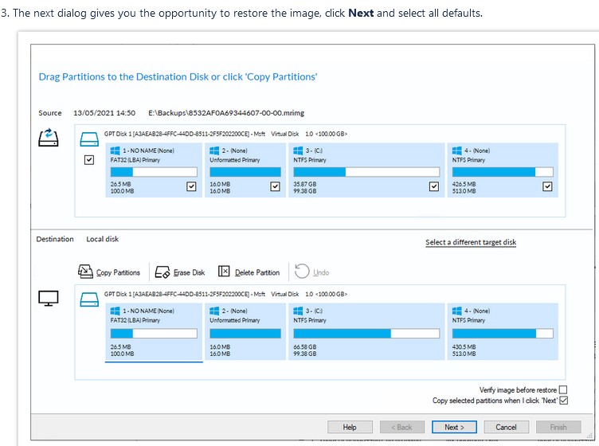The height and width of the screenshot is (446, 599).
Task: Click the Help button
Action: coord(350,427)
